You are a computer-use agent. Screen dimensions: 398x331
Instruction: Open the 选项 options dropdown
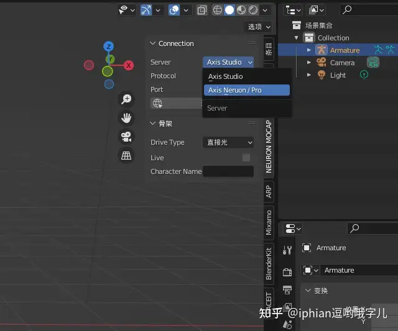point(259,27)
